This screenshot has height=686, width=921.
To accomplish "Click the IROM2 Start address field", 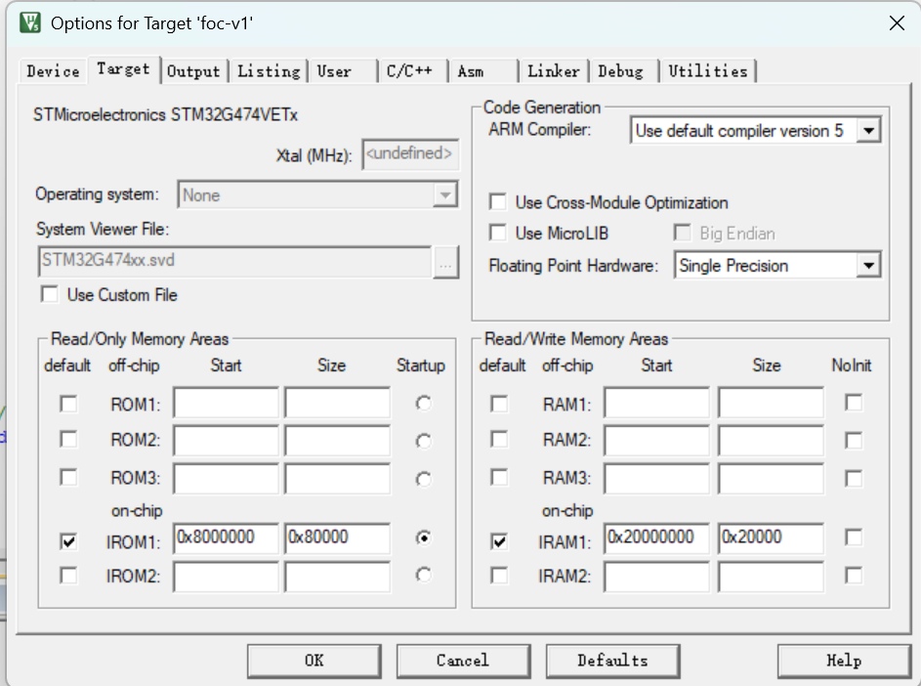I will coord(227,577).
